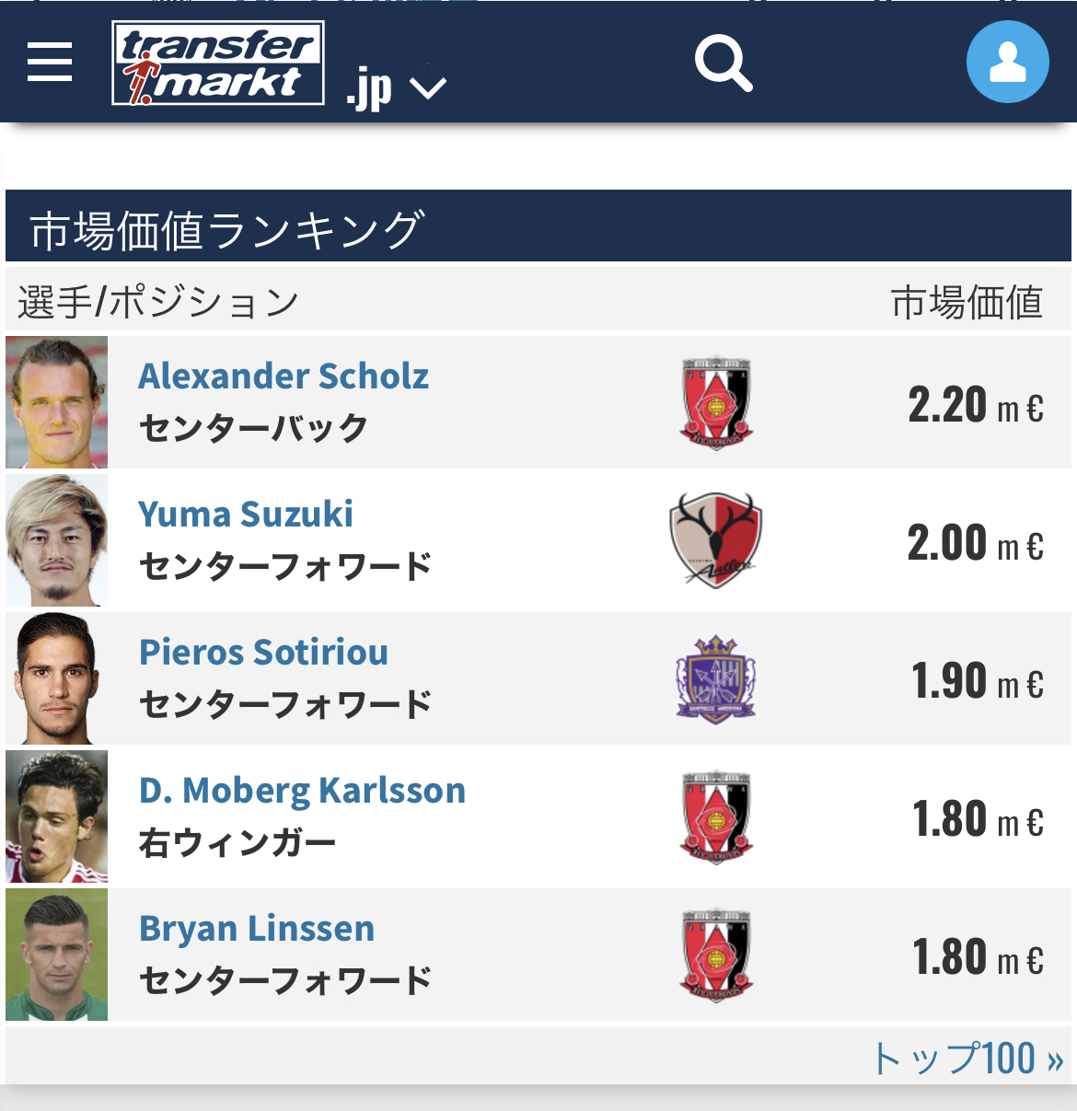Open the user profile icon
Screen dimensions: 1077x1111
click(1007, 62)
